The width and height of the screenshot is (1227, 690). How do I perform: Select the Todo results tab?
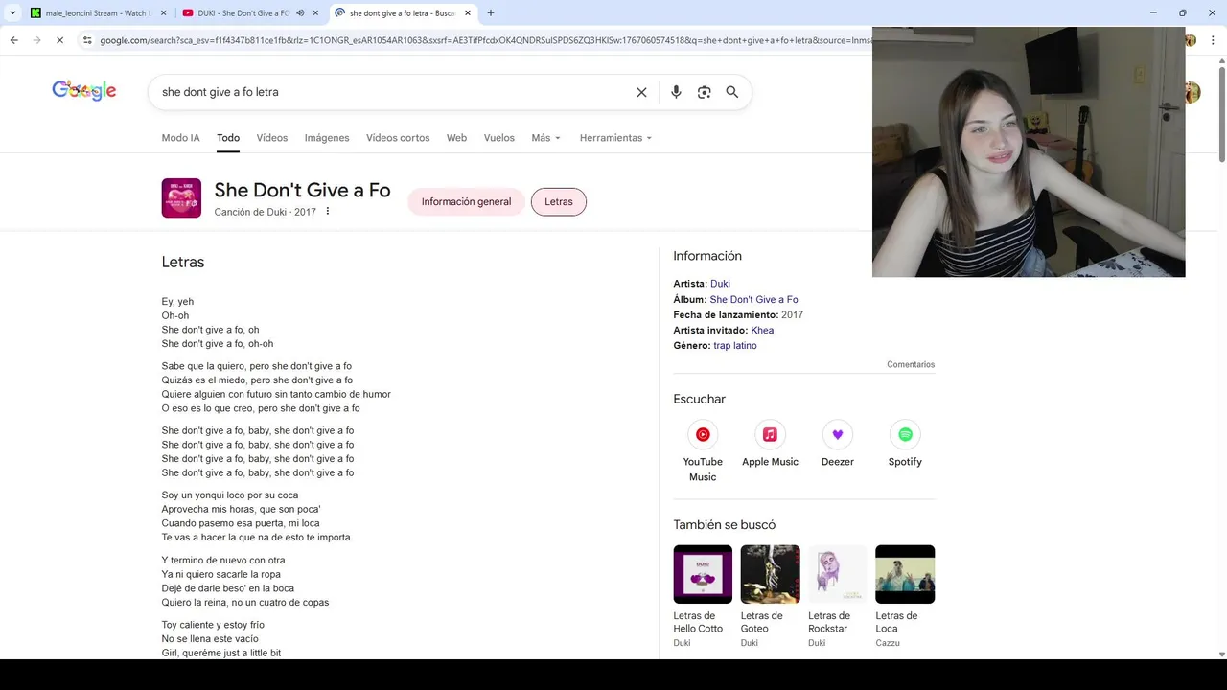coord(228,138)
